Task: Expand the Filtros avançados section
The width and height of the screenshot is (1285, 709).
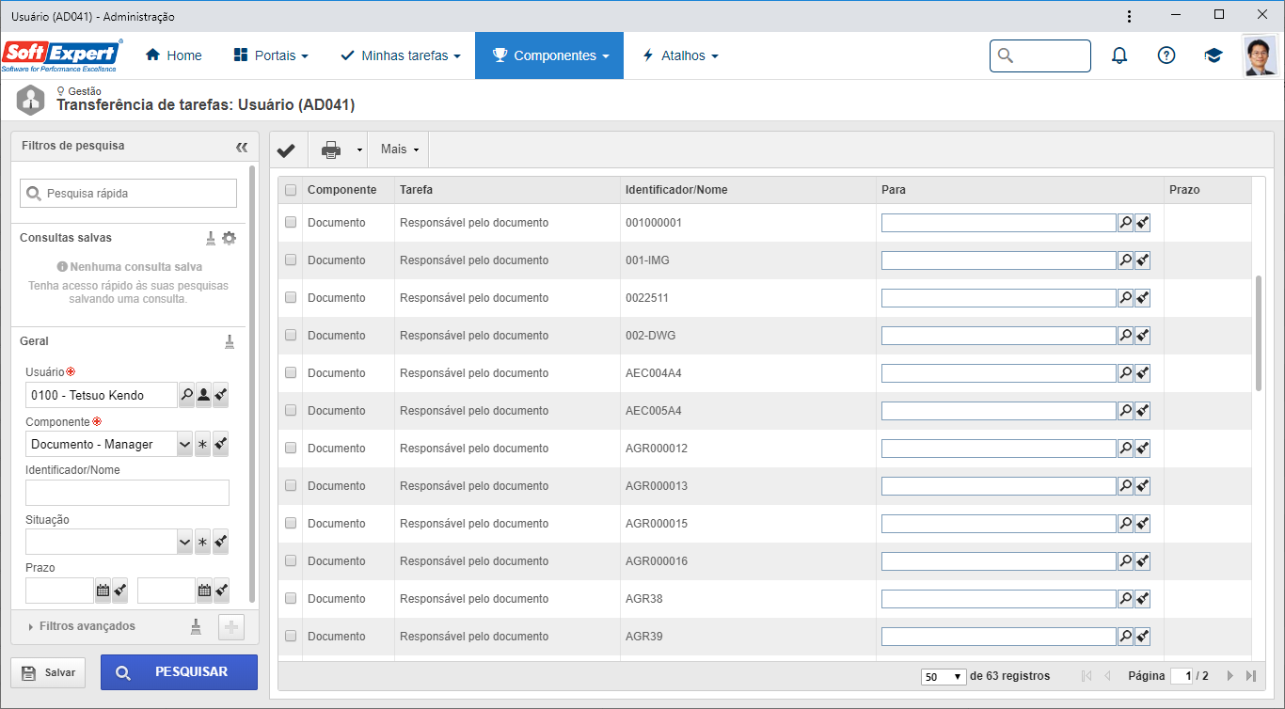Action: click(x=83, y=626)
